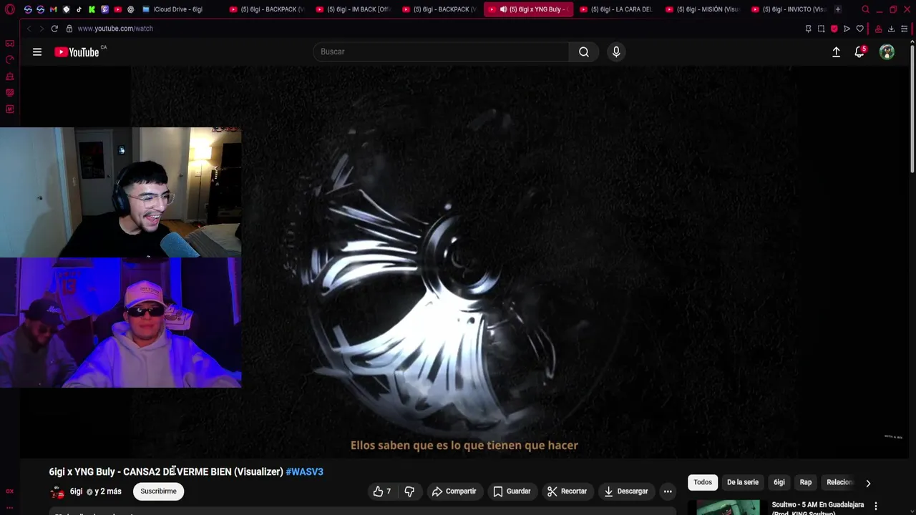Open the pinned Gmail tab
Viewport: 916px width, 515px height.
(x=53, y=9)
